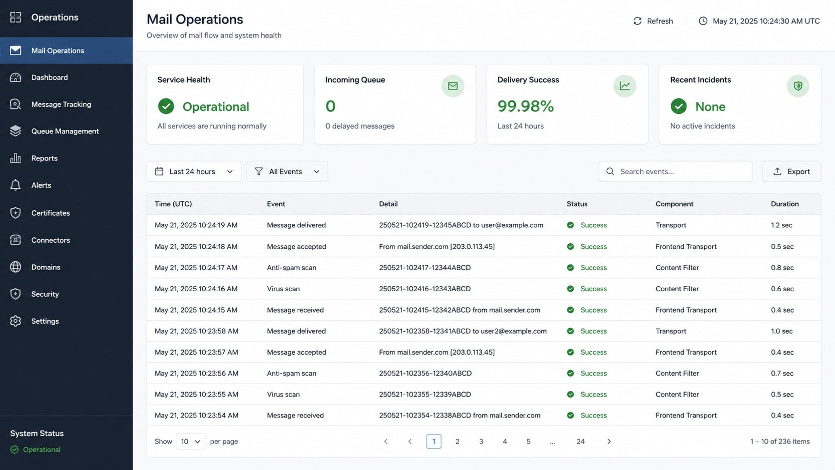Open Mail Operations in sidebar

(66, 50)
